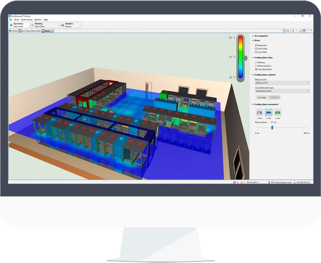The image size is (321, 263).
Task: Open the Operations Data Center view
Action: coord(19,25)
